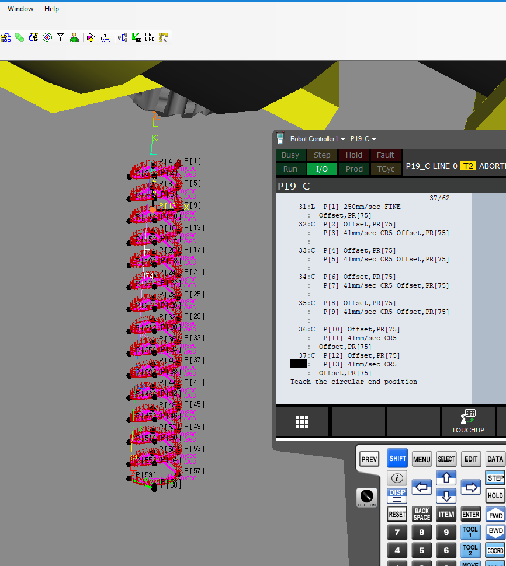The image size is (506, 566).
Task: Click the green operator person icon
Action: pos(74,37)
